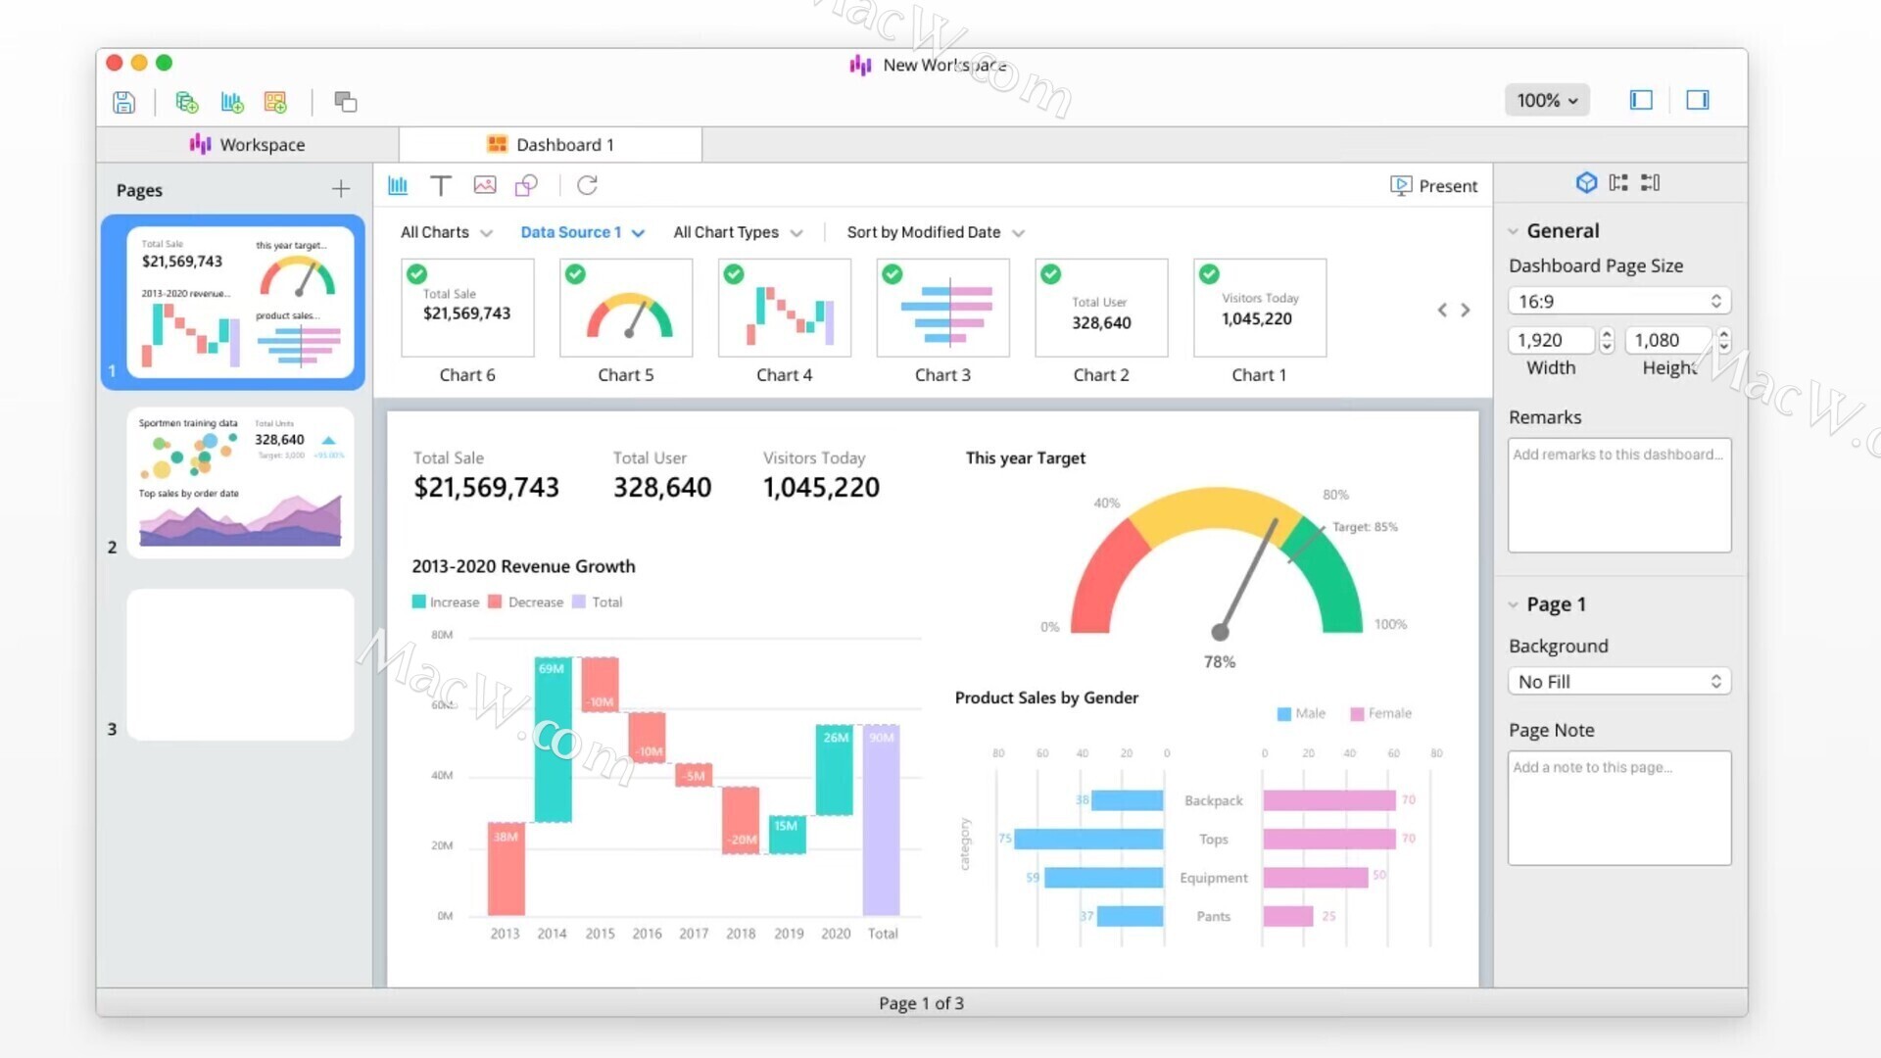The height and width of the screenshot is (1058, 1881).
Task: Select the Workspace tab
Action: 248,143
